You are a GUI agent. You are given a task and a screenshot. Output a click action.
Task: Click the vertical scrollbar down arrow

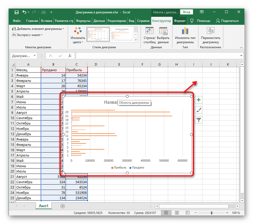pos(242,200)
